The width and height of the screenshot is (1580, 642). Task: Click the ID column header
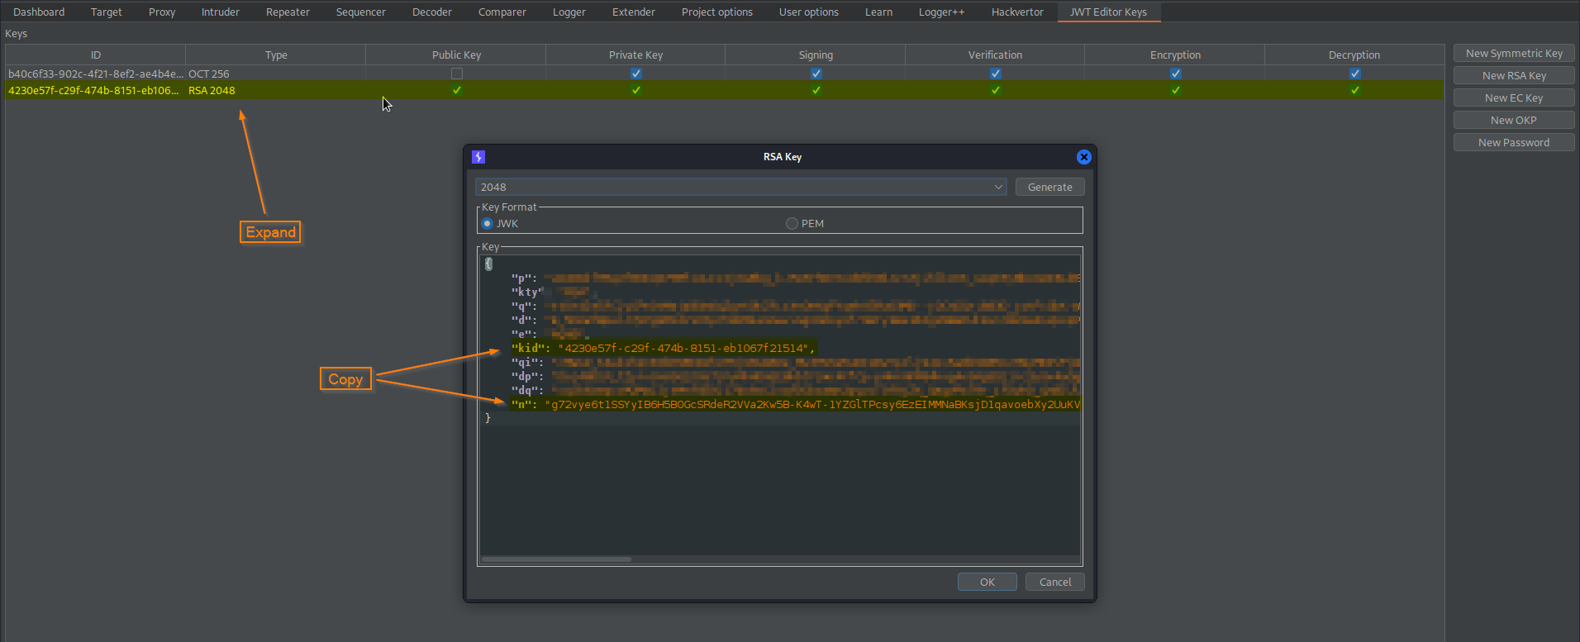[x=96, y=55]
